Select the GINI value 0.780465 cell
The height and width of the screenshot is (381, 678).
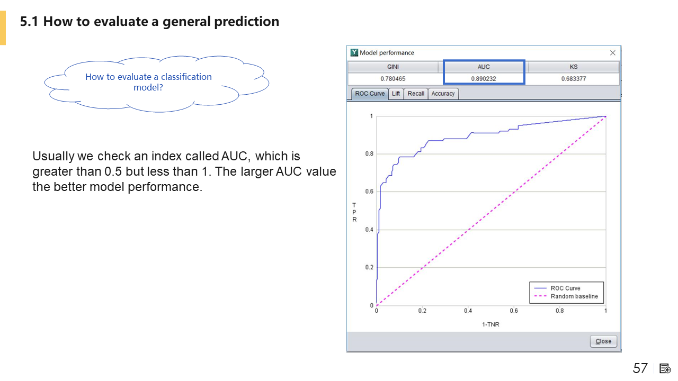[x=393, y=79]
